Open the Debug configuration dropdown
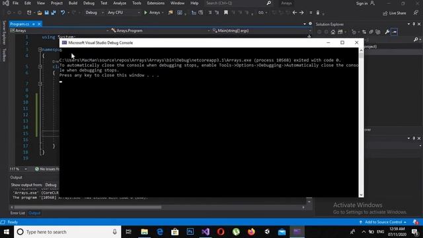This screenshot has width=423, height=238. click(95, 13)
